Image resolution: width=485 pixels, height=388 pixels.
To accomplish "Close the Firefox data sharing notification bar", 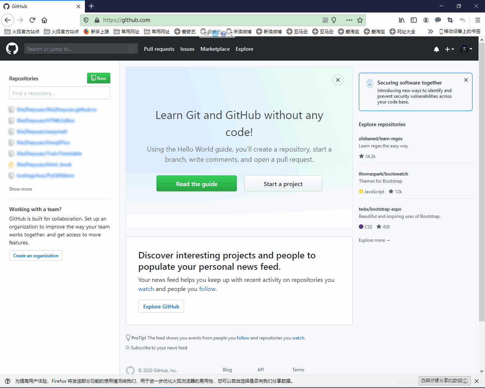I will tap(477, 381).
